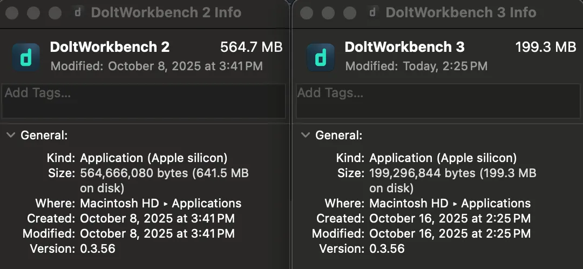Click the DoltWorkbench 2 Info title bar proxy icon
Screen dimensions: 583x269
click(x=78, y=12)
